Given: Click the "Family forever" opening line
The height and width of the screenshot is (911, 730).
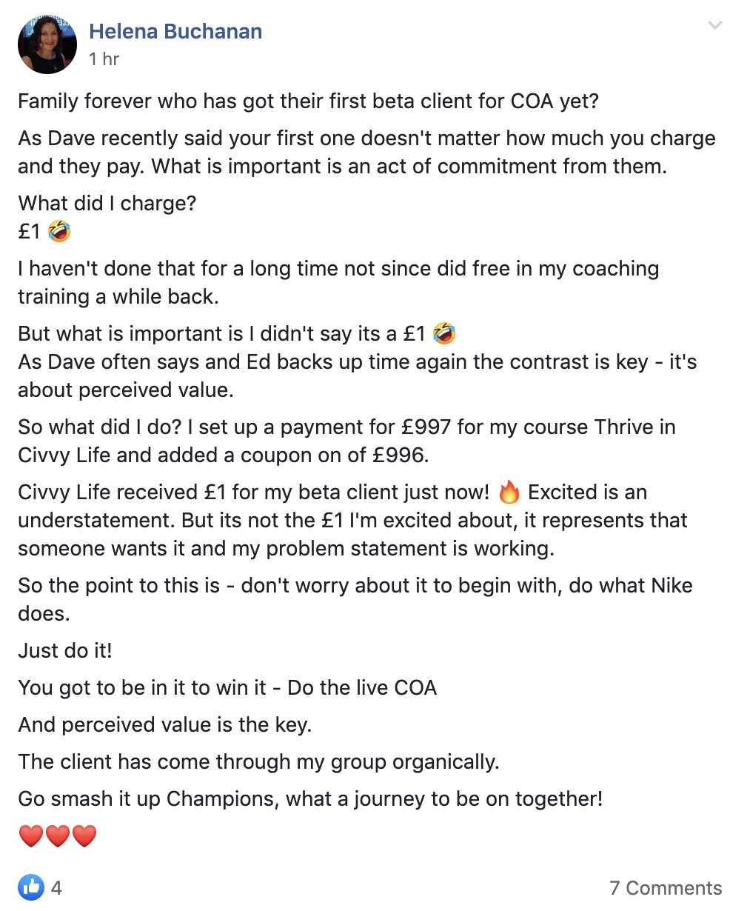Looking at the screenshot, I should pyautogui.click(x=308, y=101).
